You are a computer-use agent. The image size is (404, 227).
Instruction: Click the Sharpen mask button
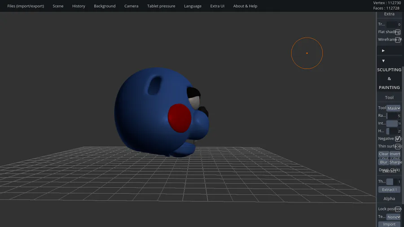(x=395, y=162)
